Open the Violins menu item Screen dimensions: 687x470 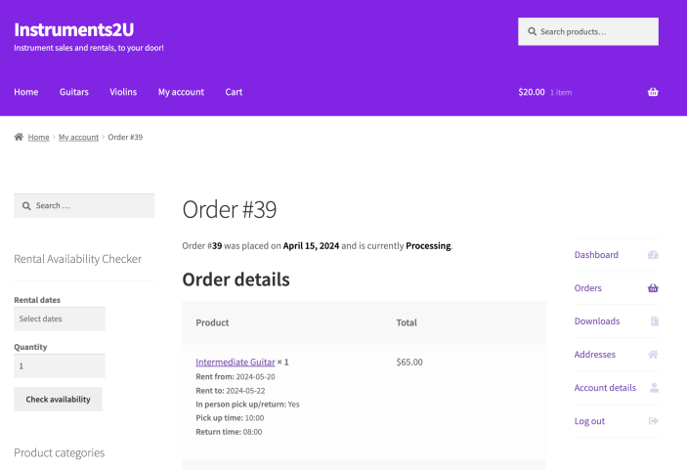click(x=123, y=92)
